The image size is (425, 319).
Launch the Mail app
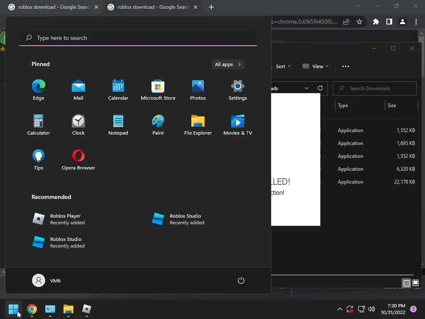[78, 90]
